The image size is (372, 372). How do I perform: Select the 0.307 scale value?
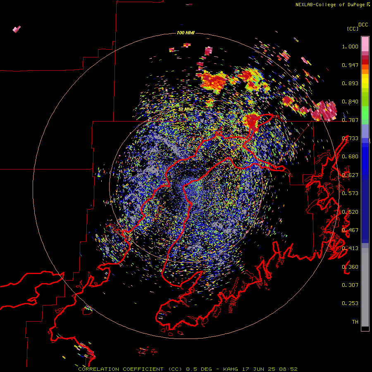click(x=350, y=285)
